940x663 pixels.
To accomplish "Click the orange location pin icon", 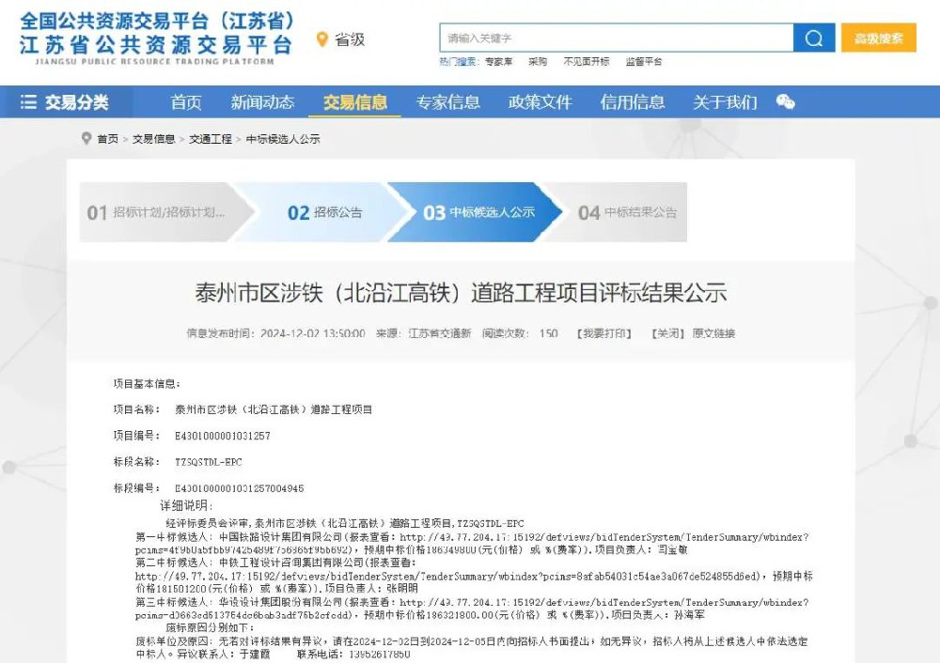I will (x=321, y=39).
